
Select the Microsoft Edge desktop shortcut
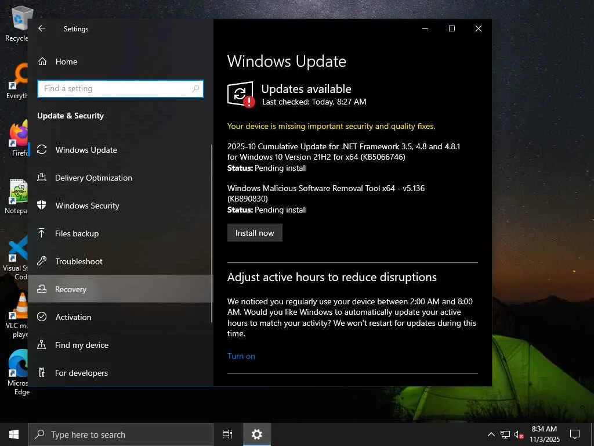point(17,372)
